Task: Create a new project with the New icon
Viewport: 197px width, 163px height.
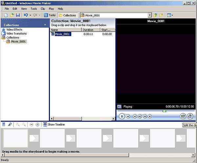Action: [x=6, y=15]
